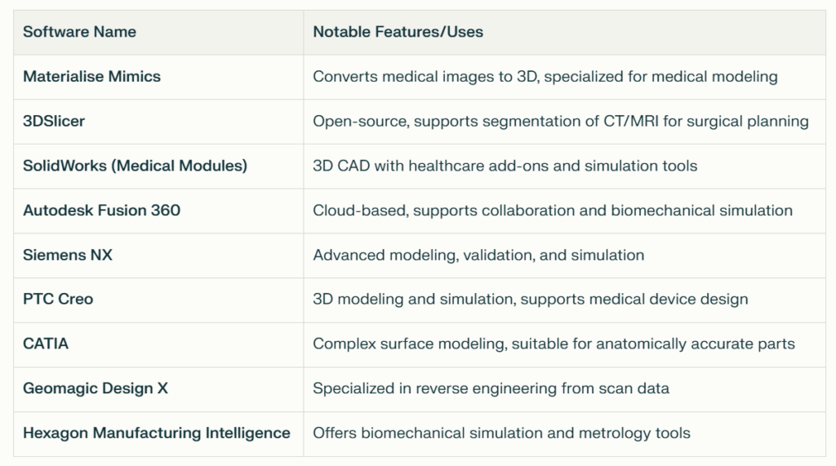Select the Hexagon Manufacturing Intelligence cell
This screenshot has width=836, height=466.
click(x=157, y=433)
